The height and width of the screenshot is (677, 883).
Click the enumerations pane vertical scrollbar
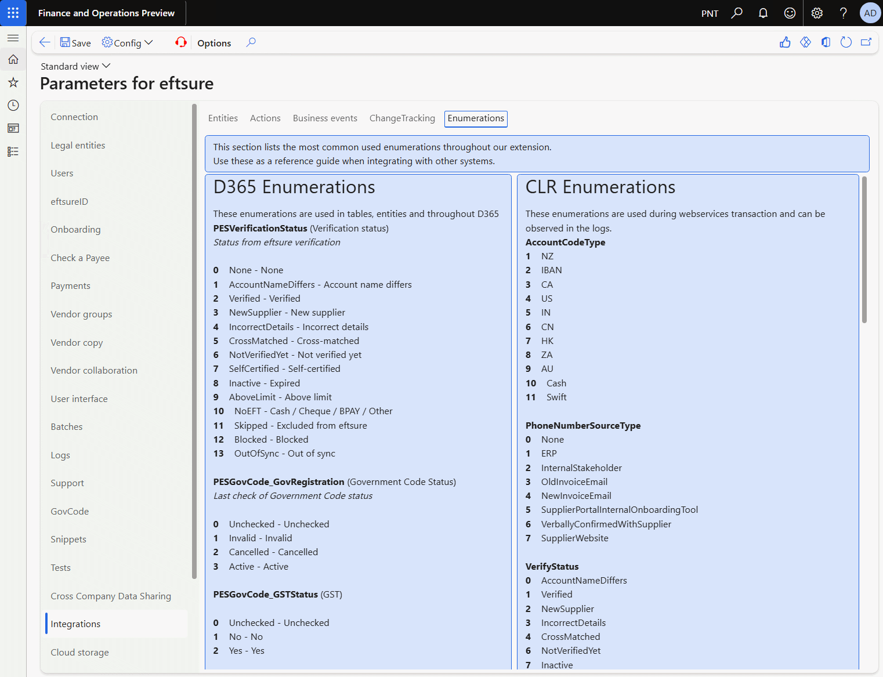click(x=864, y=249)
